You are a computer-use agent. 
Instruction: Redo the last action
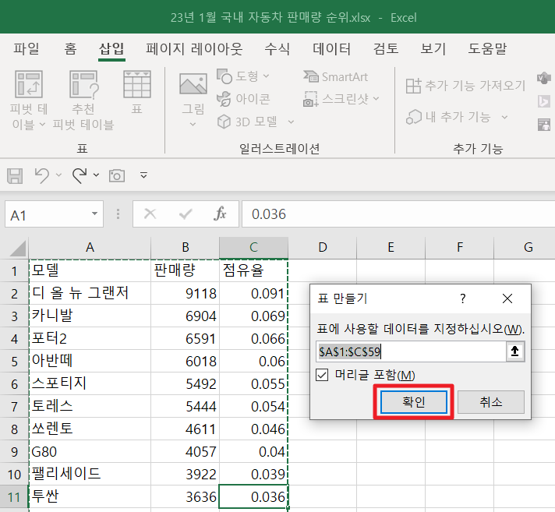(80, 175)
